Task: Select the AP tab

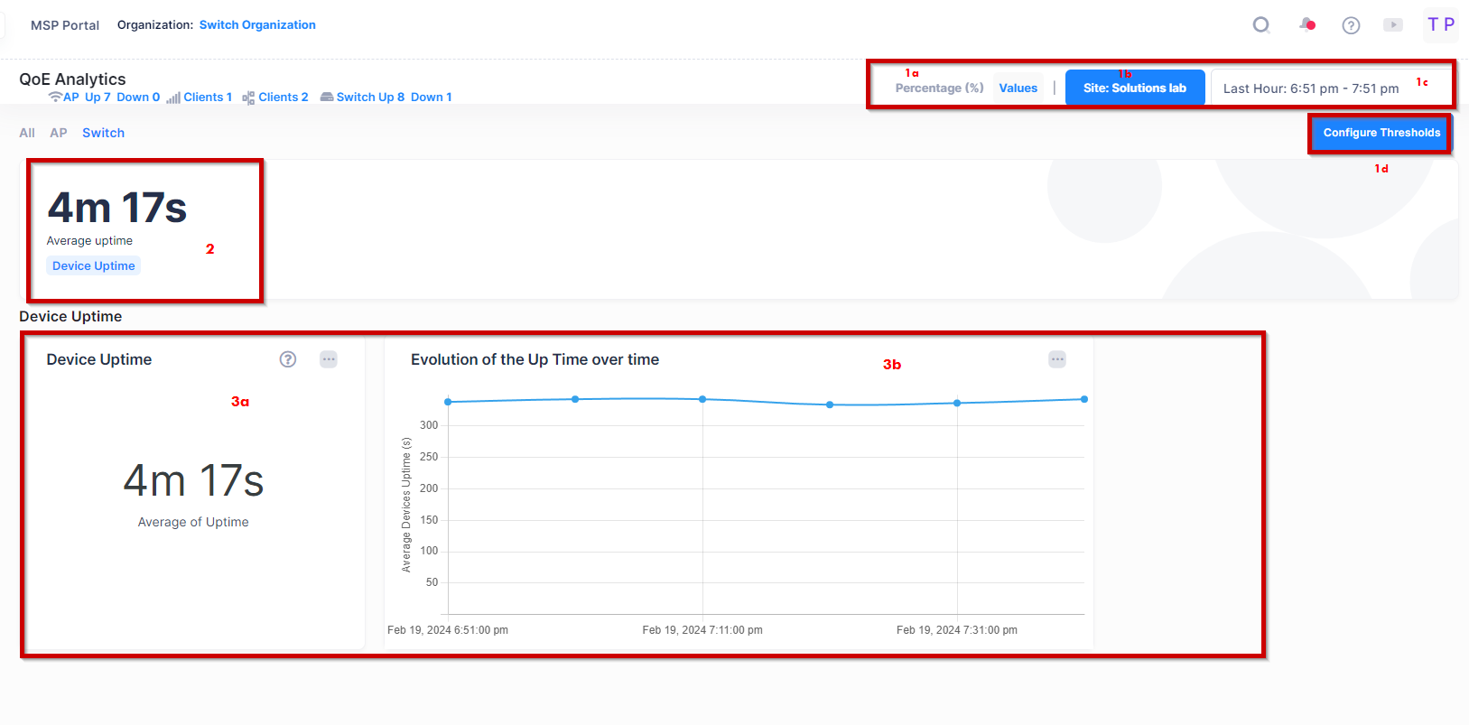Action: [x=59, y=133]
